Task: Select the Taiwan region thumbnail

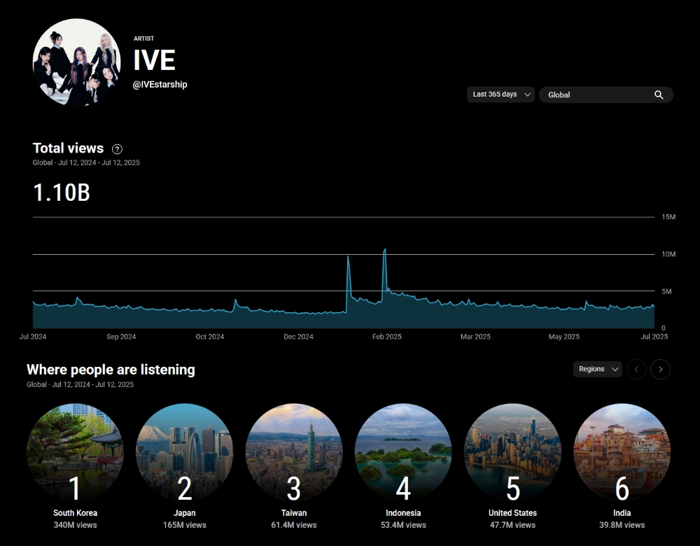Action: [x=294, y=451]
